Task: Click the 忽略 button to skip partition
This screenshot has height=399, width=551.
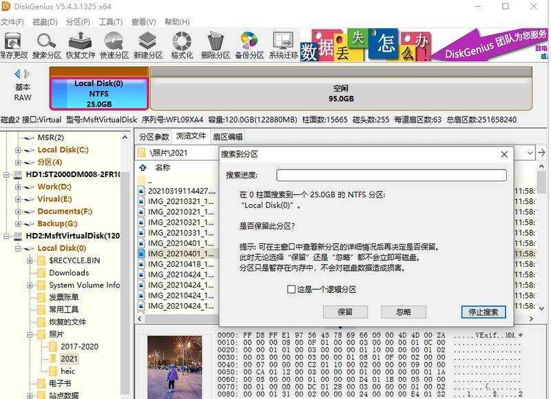Action: 403,311
